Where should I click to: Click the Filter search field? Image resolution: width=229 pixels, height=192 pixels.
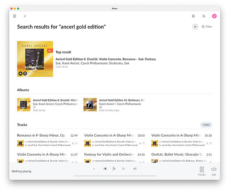pos(207,26)
